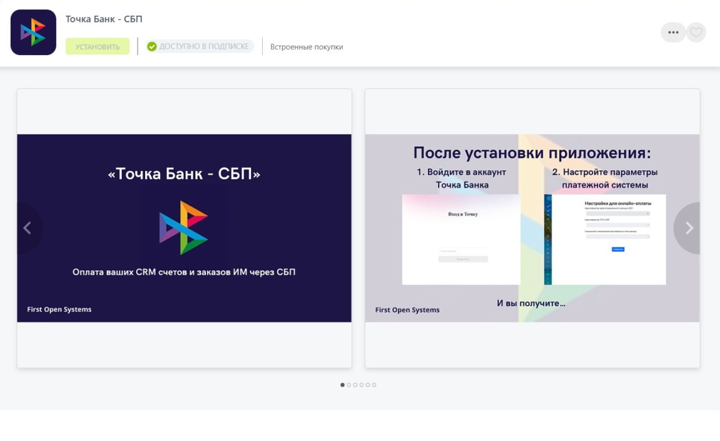Open the three-dots more options menu

673,33
